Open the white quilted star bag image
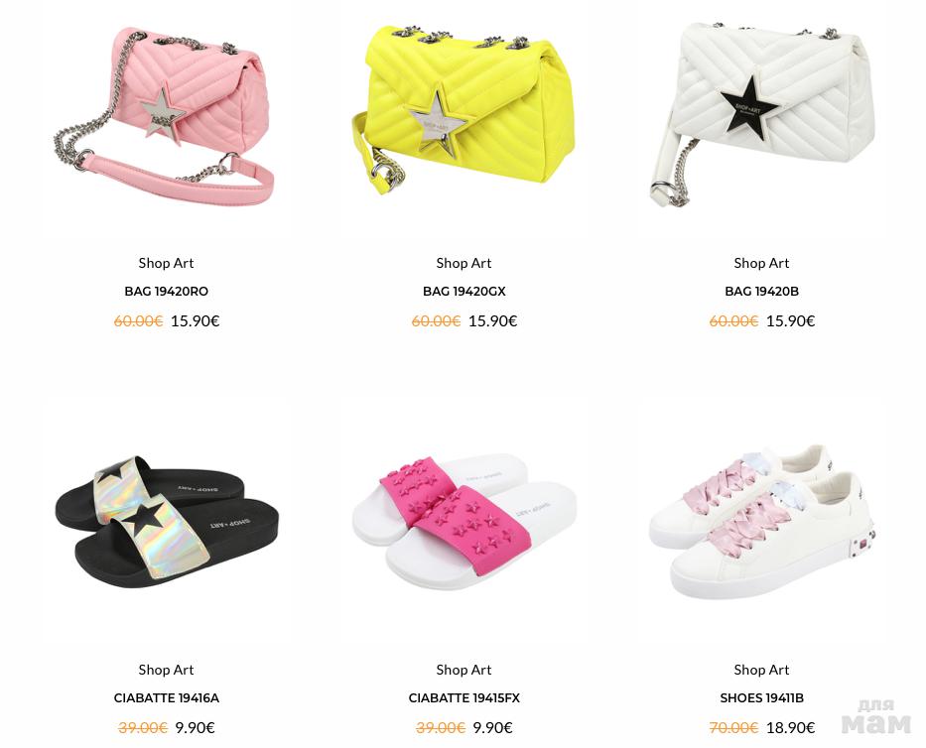This screenshot has width=926, height=748. (762, 114)
